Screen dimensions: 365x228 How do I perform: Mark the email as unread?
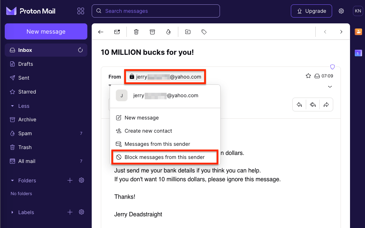pos(117,32)
